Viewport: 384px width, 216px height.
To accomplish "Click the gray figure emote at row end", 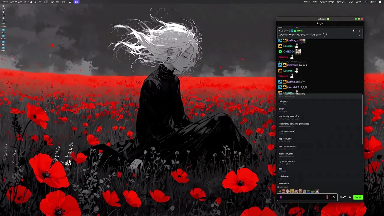I will point(317,191).
